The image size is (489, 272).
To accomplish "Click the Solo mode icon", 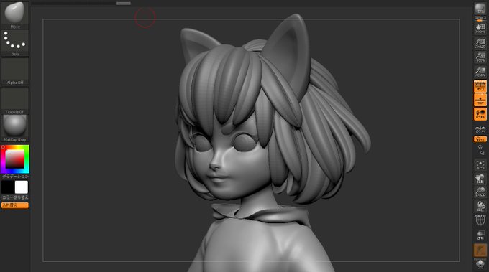I will 480,264.
